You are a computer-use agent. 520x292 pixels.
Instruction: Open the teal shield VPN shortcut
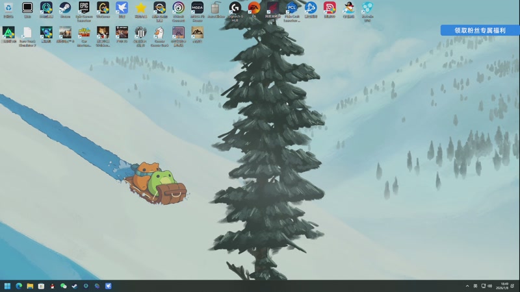(367, 11)
